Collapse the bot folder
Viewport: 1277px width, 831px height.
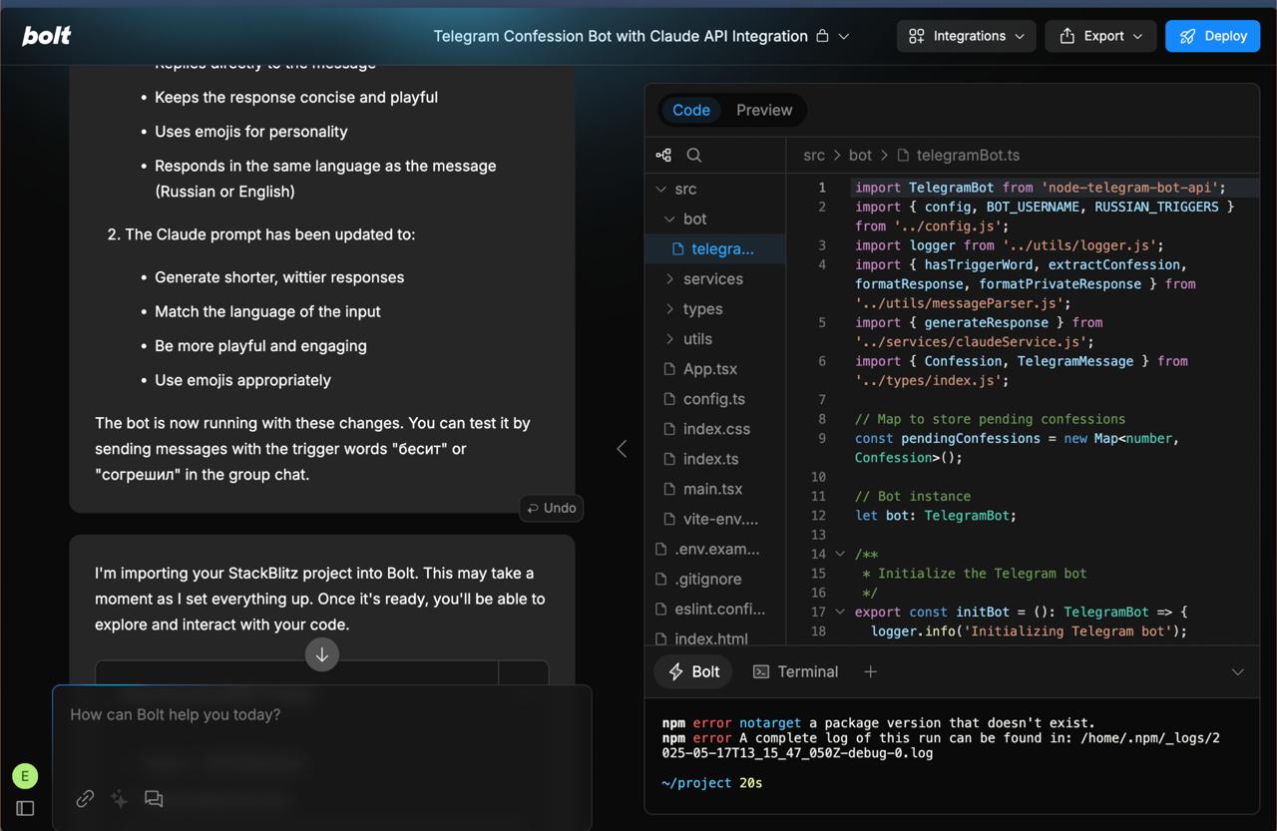670,218
